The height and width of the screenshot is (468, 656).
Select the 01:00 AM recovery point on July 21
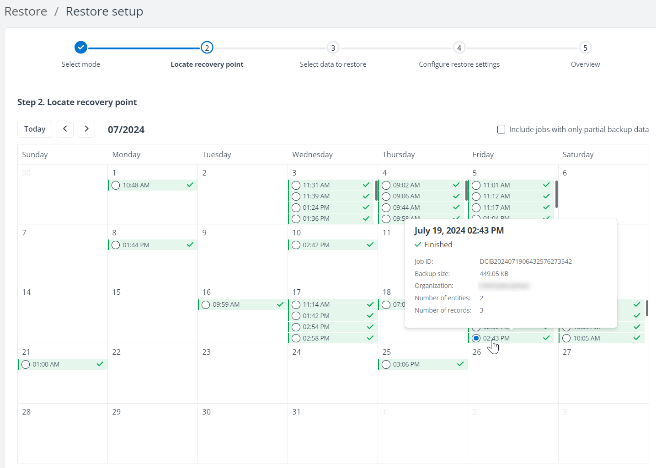coord(26,364)
